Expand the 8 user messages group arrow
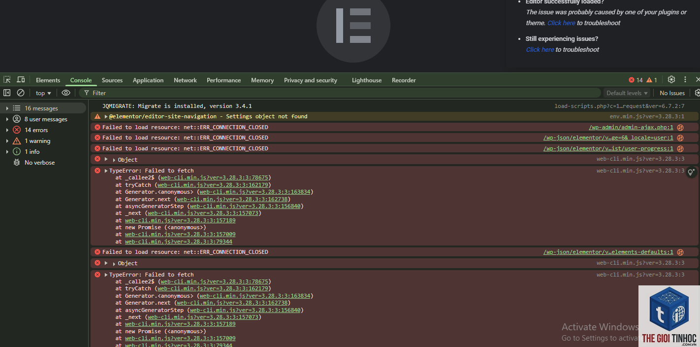The image size is (700, 347). point(7,119)
